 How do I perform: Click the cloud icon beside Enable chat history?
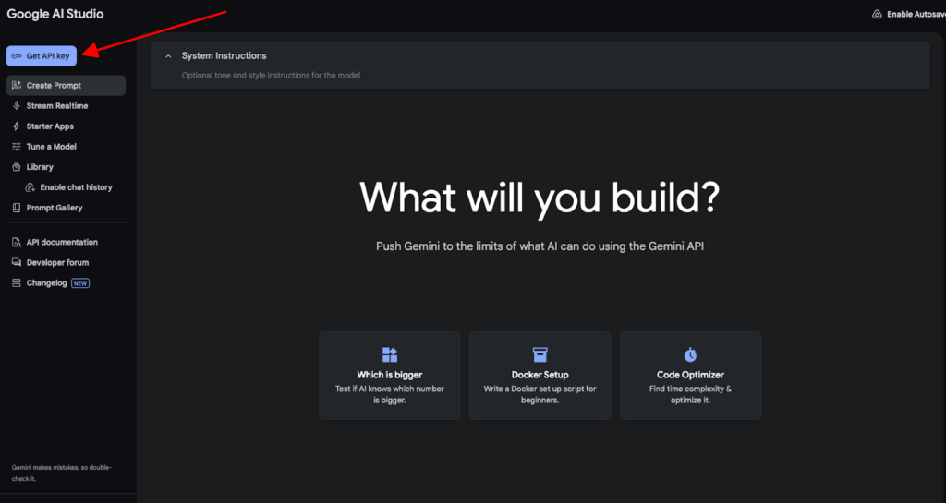[30, 187]
